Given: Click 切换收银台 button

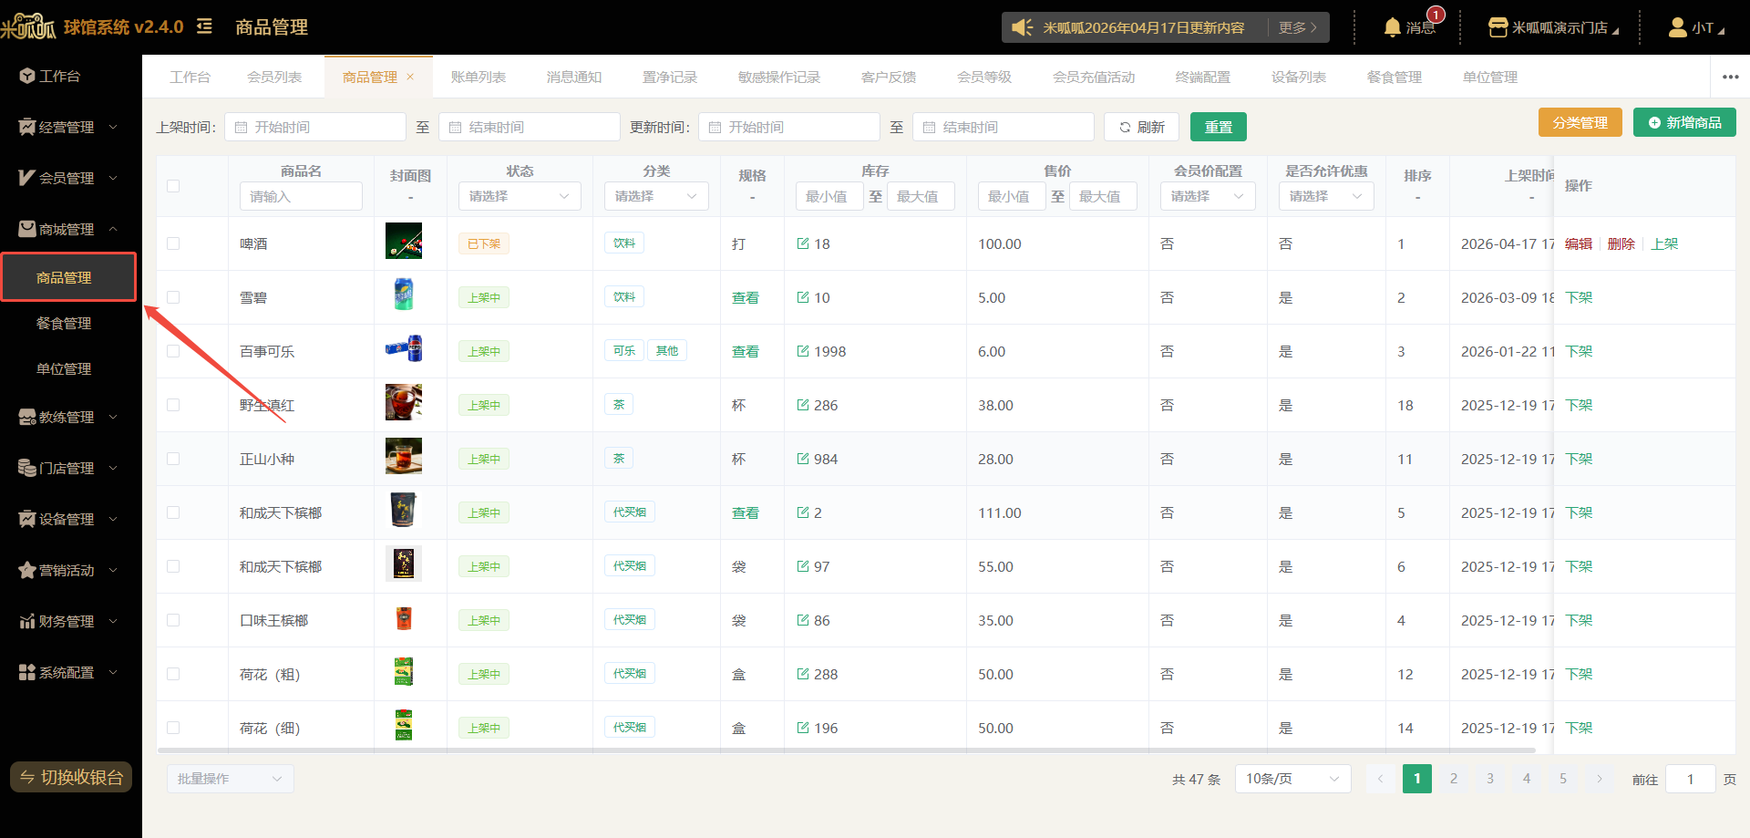Looking at the screenshot, I should pyautogui.click(x=71, y=777).
